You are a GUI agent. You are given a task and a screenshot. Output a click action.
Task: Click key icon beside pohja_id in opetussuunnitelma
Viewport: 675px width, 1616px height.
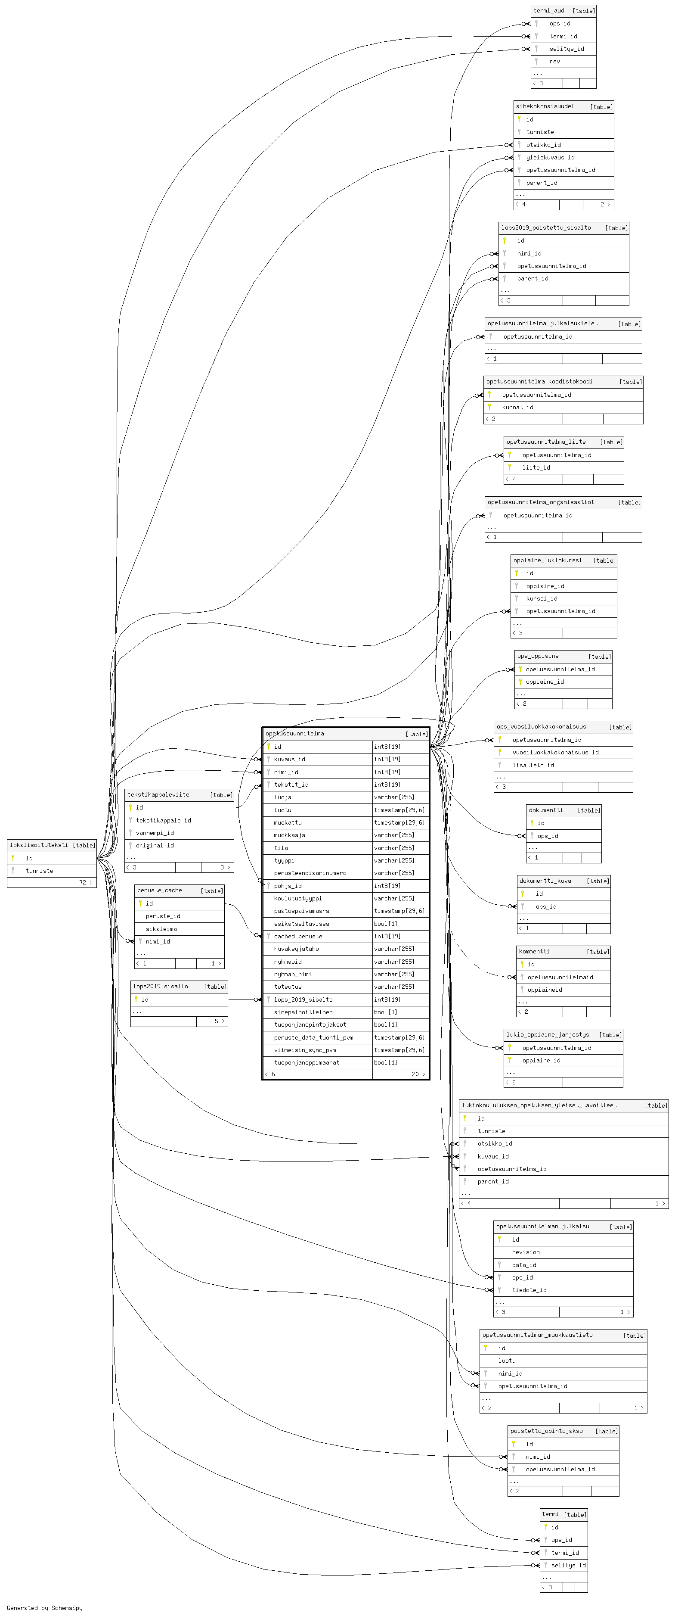tap(268, 886)
